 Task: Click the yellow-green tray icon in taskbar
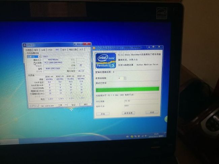(x=132, y=137)
